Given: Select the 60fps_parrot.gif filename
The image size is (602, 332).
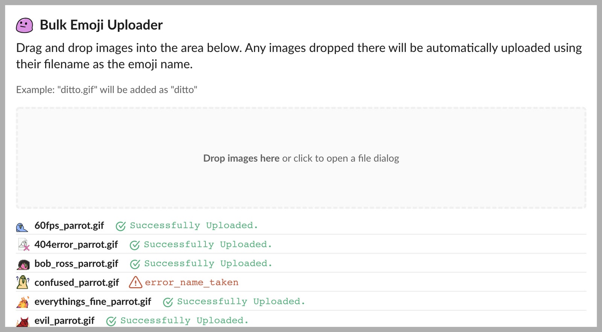Looking at the screenshot, I should [x=69, y=226].
